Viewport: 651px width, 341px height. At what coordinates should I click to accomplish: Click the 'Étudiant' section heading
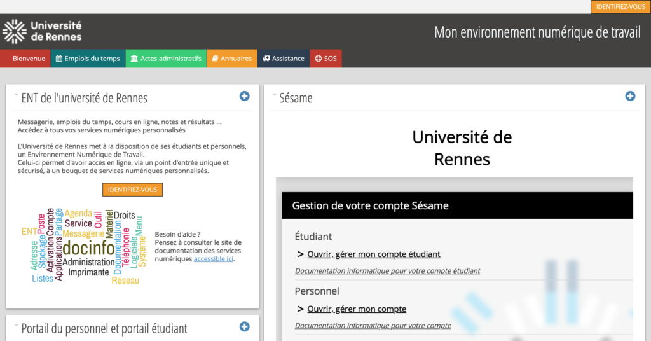(x=313, y=237)
